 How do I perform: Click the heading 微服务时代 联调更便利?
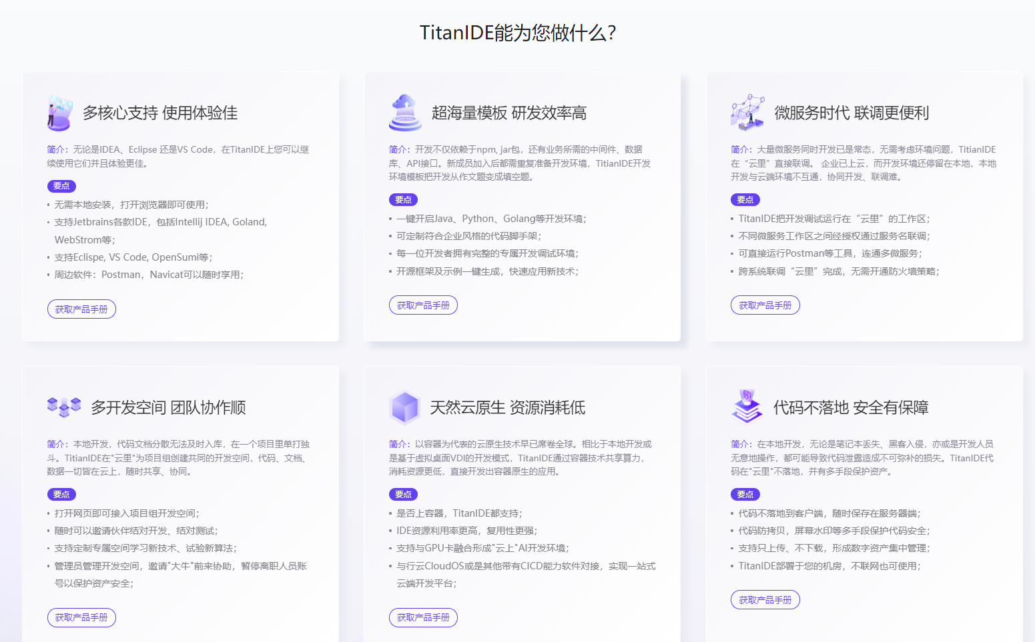point(851,113)
